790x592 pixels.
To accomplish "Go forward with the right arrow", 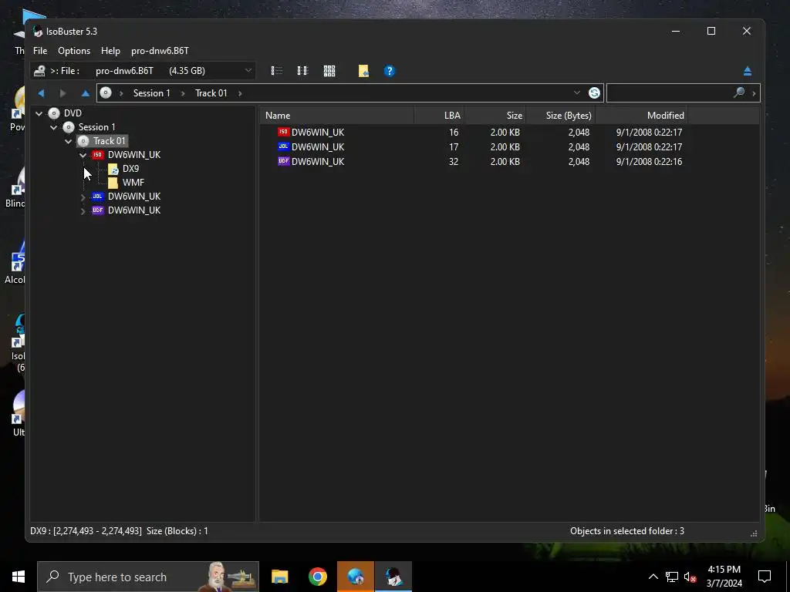I will (63, 93).
